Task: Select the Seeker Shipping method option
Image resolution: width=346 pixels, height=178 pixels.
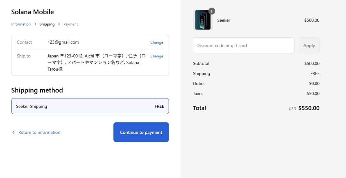Action: (90, 106)
